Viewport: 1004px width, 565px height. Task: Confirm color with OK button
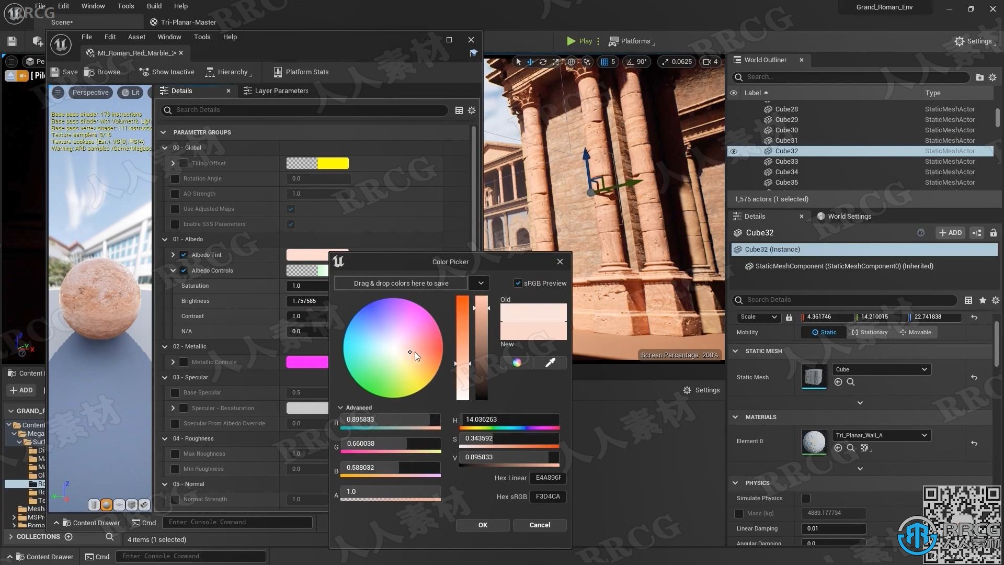[483, 525]
